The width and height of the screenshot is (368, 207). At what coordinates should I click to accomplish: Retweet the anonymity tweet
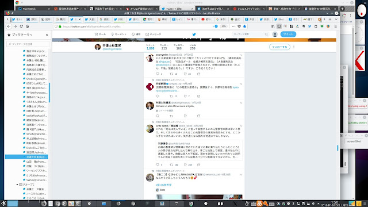[x=171, y=74]
